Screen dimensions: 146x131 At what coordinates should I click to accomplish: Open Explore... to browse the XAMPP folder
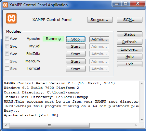(x=129, y=49)
